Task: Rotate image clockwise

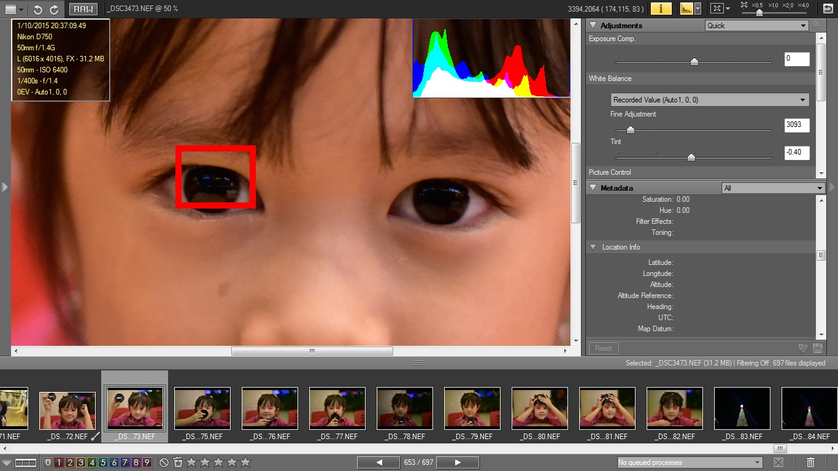Action: [x=54, y=9]
